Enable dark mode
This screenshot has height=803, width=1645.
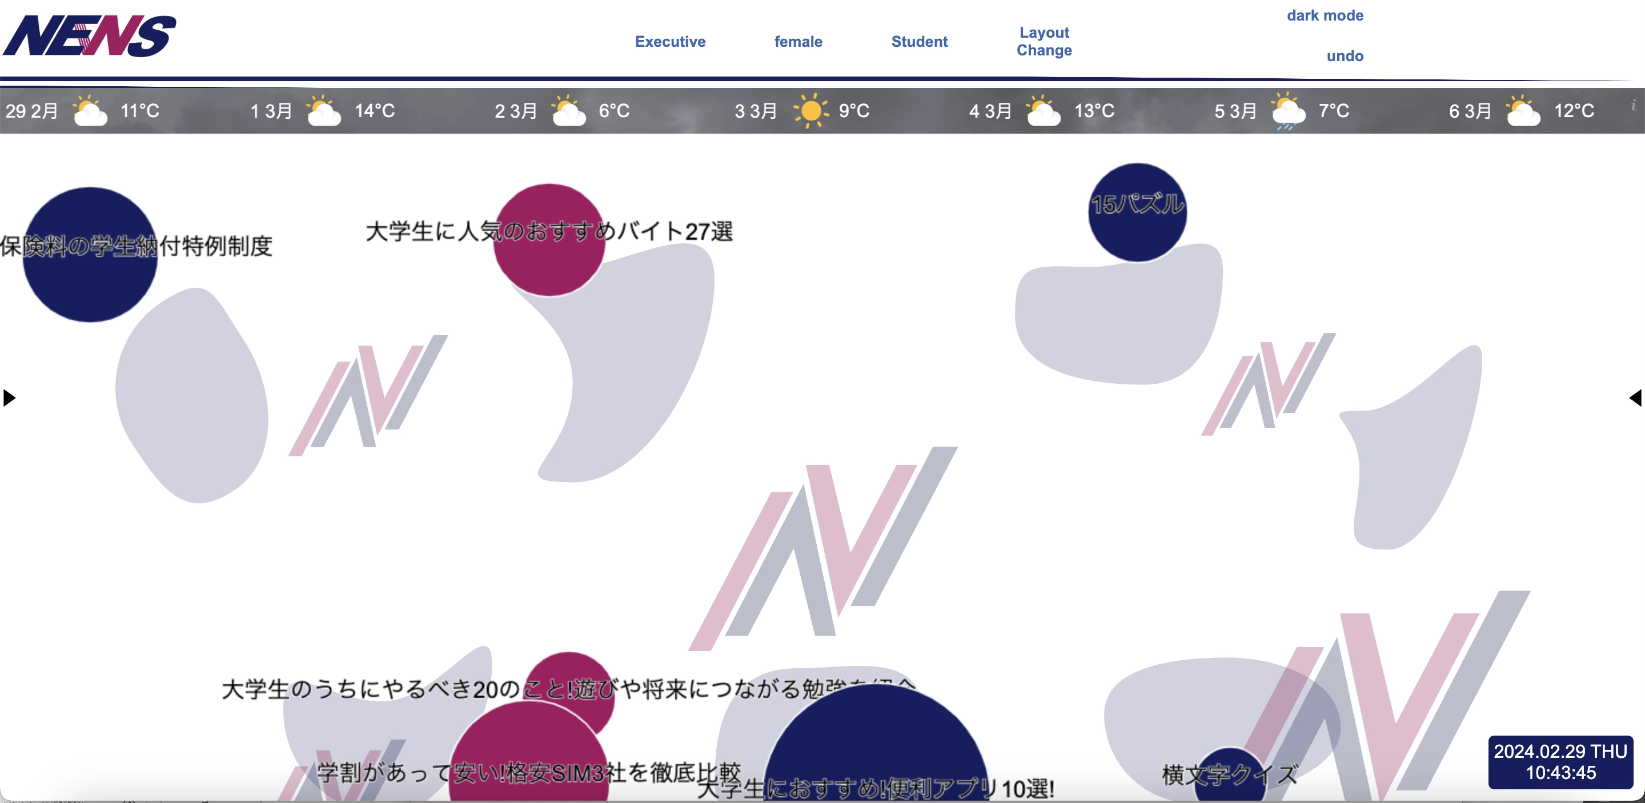(x=1325, y=15)
